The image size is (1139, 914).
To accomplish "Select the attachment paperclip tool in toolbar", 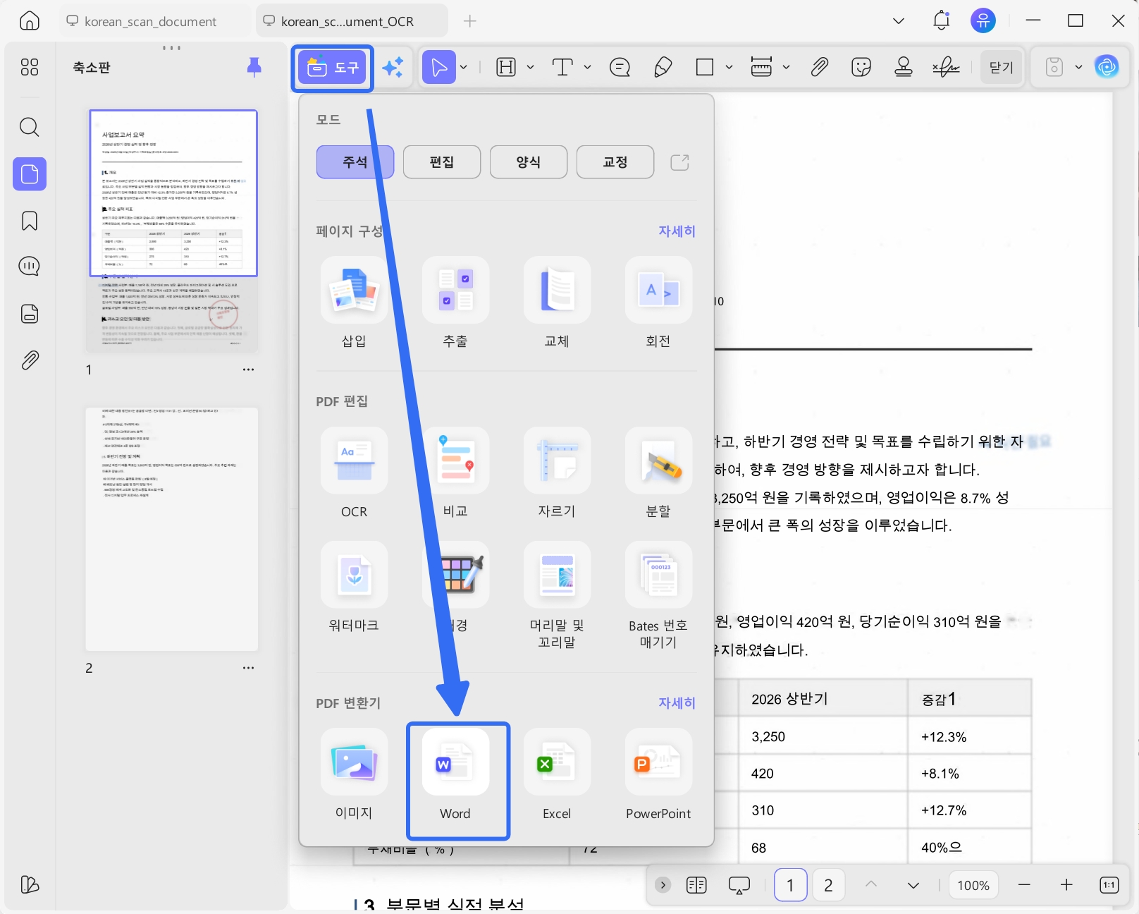I will [819, 68].
